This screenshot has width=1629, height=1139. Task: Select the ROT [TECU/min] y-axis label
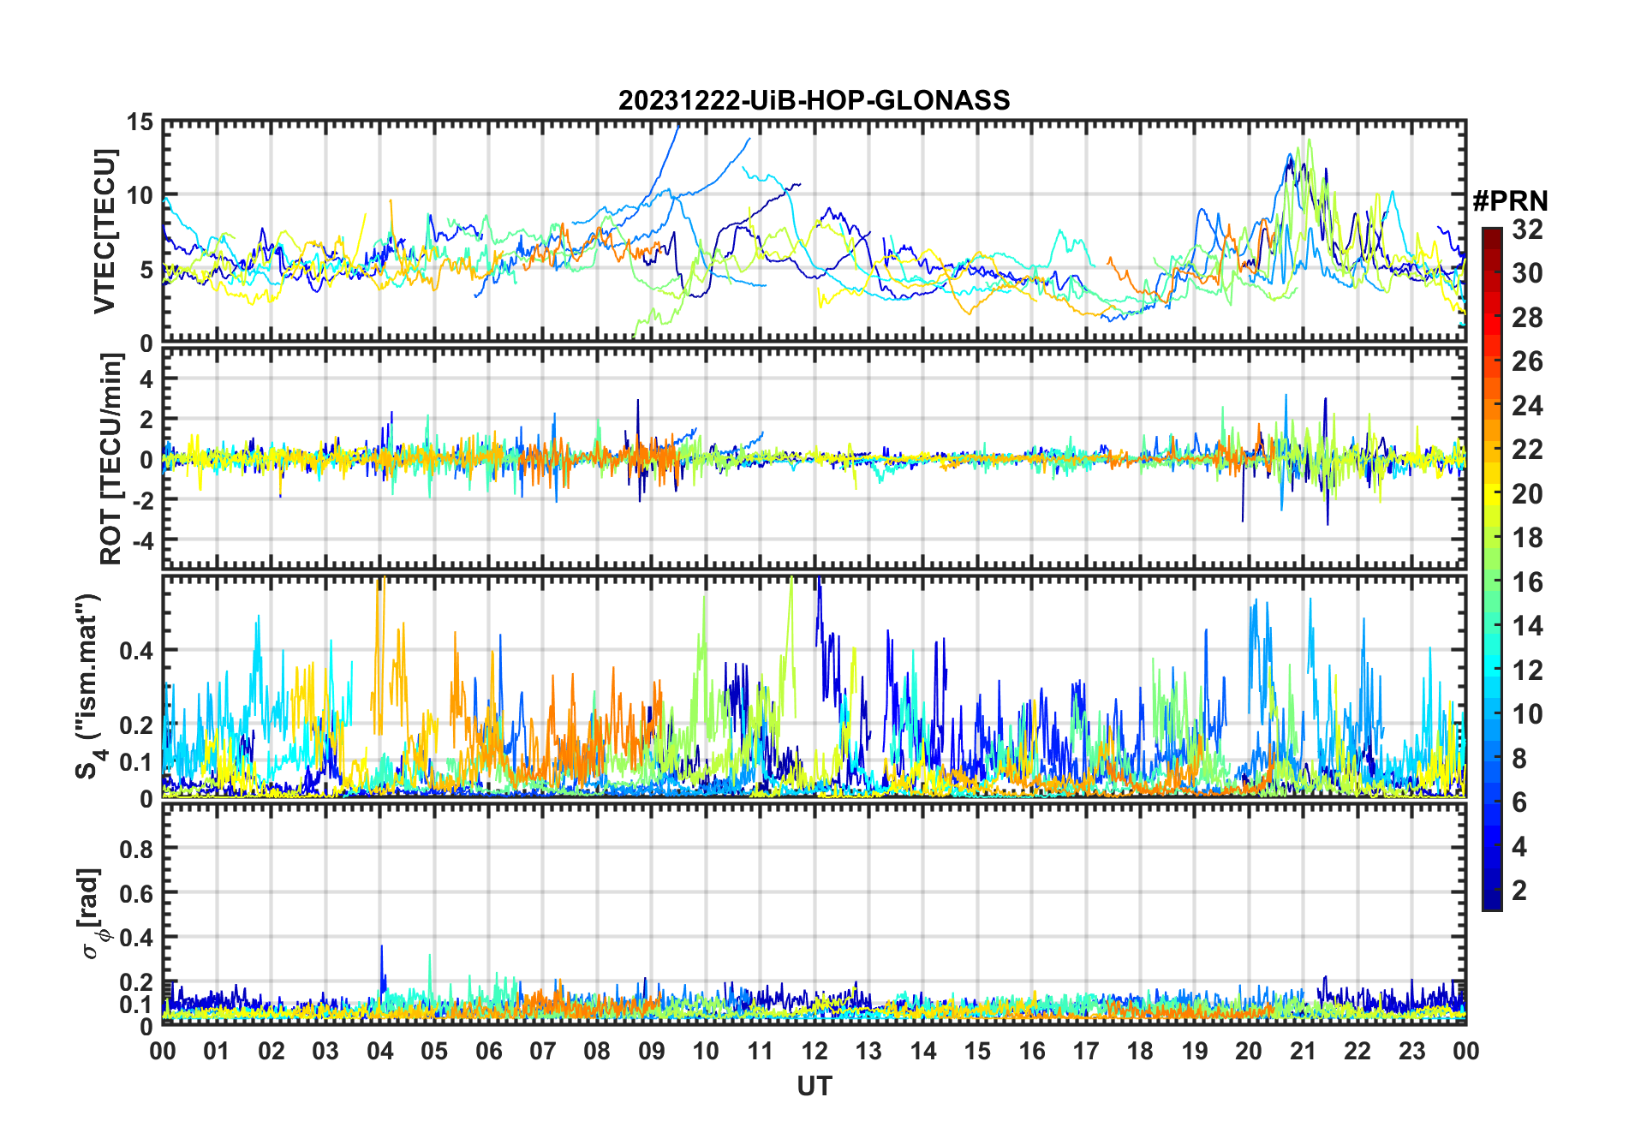point(110,459)
